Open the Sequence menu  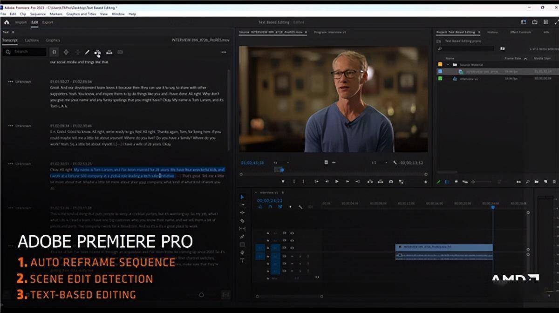point(38,14)
